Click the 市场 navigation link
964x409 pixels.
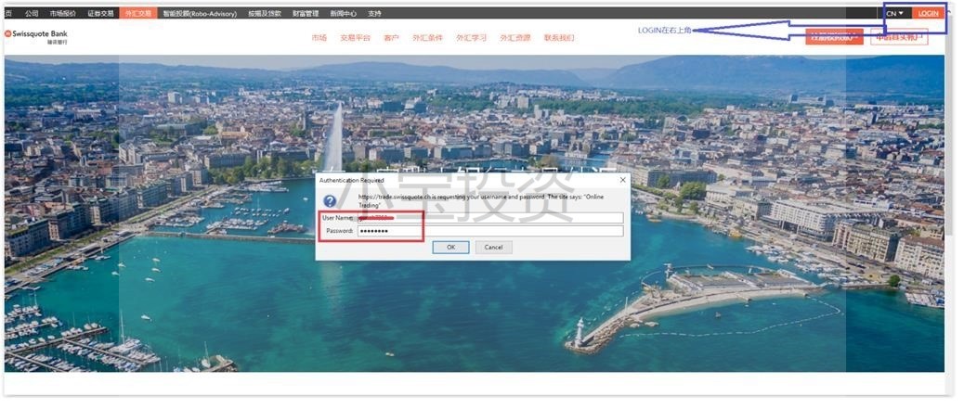[x=319, y=38]
